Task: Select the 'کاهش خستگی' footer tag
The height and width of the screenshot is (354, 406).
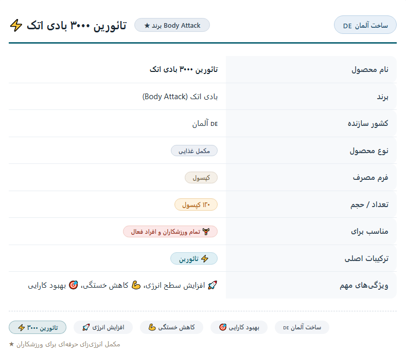Action: pos(171,327)
